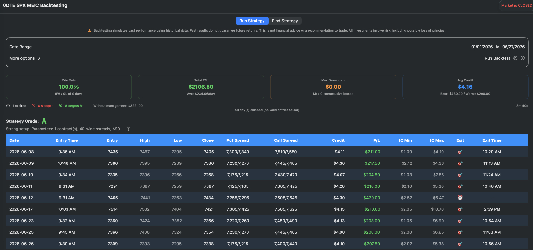
Task: Open info icon beside strategy parameters
Action: (x=129, y=129)
